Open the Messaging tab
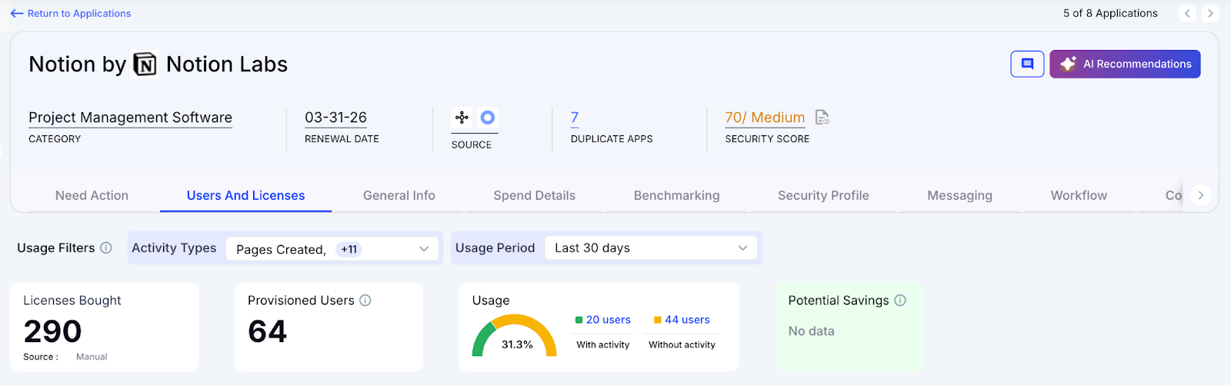1231x386 pixels. [x=959, y=196]
